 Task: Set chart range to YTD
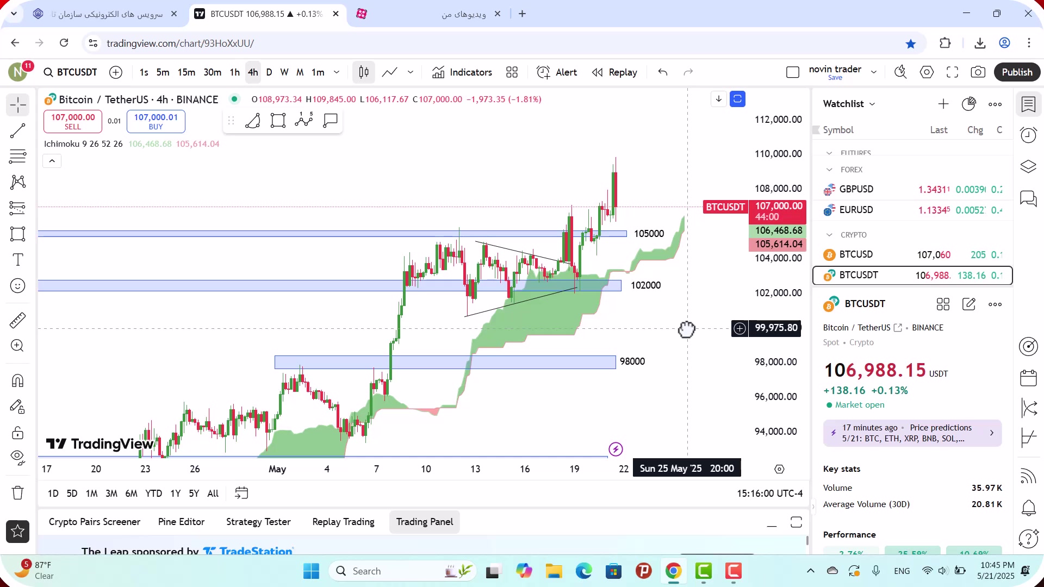[x=153, y=494]
